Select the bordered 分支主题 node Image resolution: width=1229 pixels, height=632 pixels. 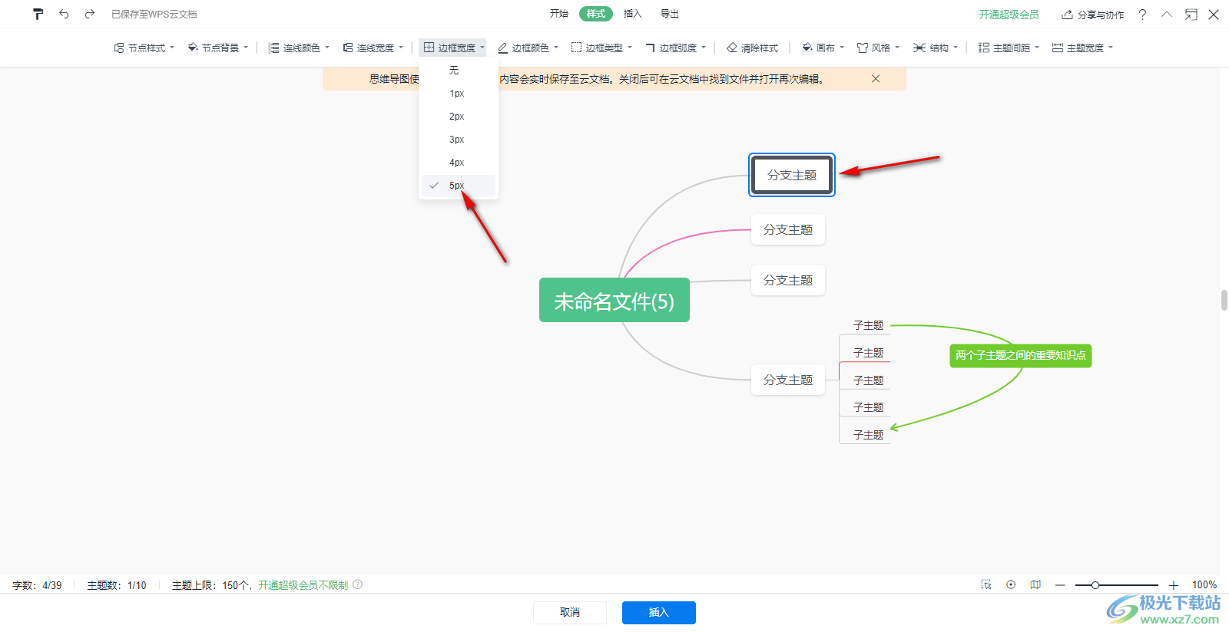792,175
